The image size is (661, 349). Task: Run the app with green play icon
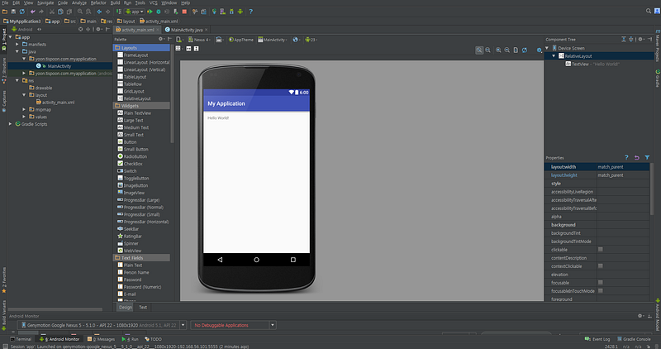pos(150,12)
